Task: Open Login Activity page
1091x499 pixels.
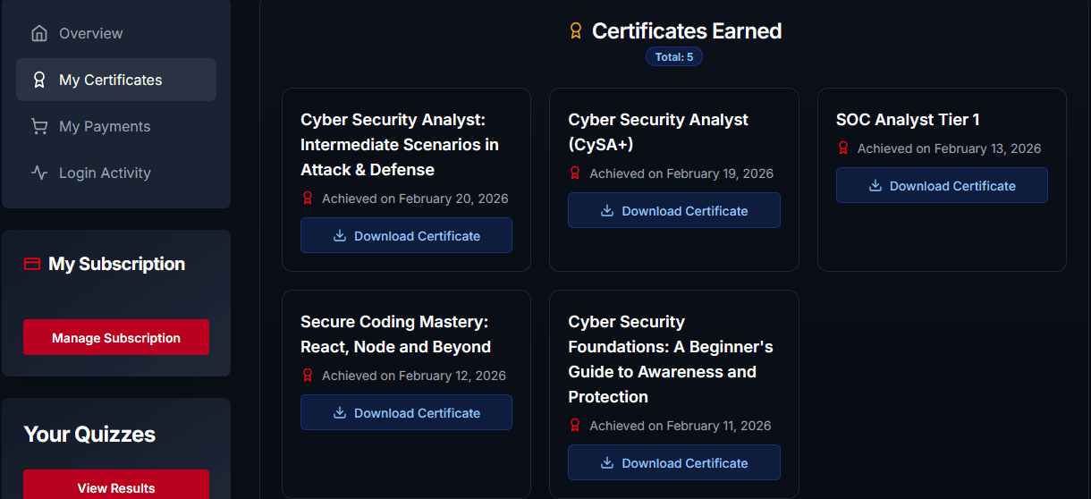Action: point(116,173)
